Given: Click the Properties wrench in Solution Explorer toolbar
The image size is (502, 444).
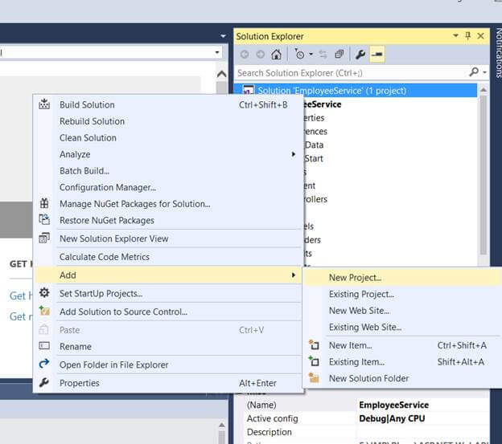Looking at the screenshot, I should pyautogui.click(x=360, y=55).
